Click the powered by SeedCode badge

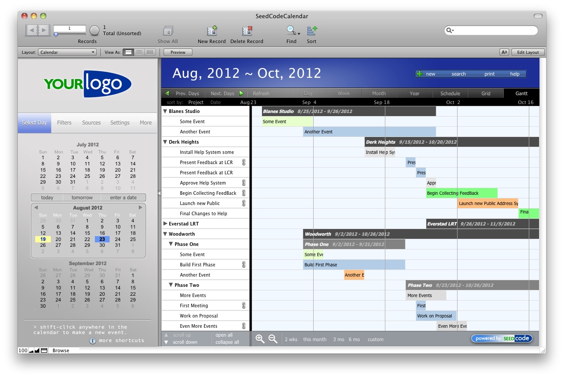tap(502, 338)
